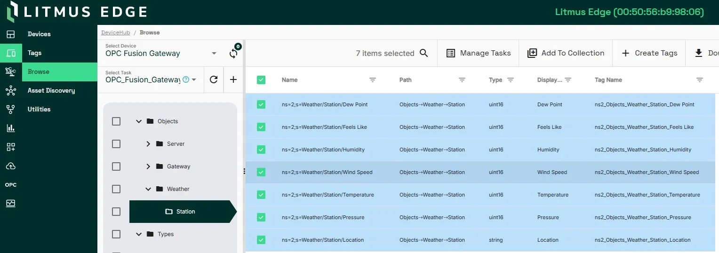Click the ns=2;s=Weather/Station/Dew Point cell
The image size is (719, 253).
pos(325,104)
